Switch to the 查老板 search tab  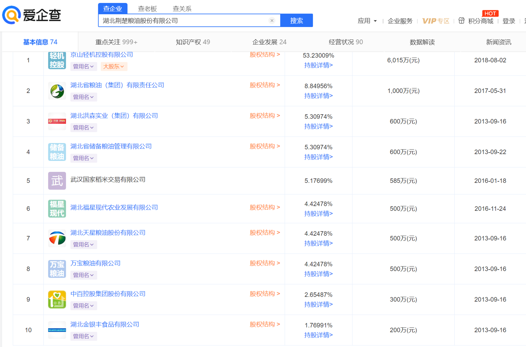(147, 8)
